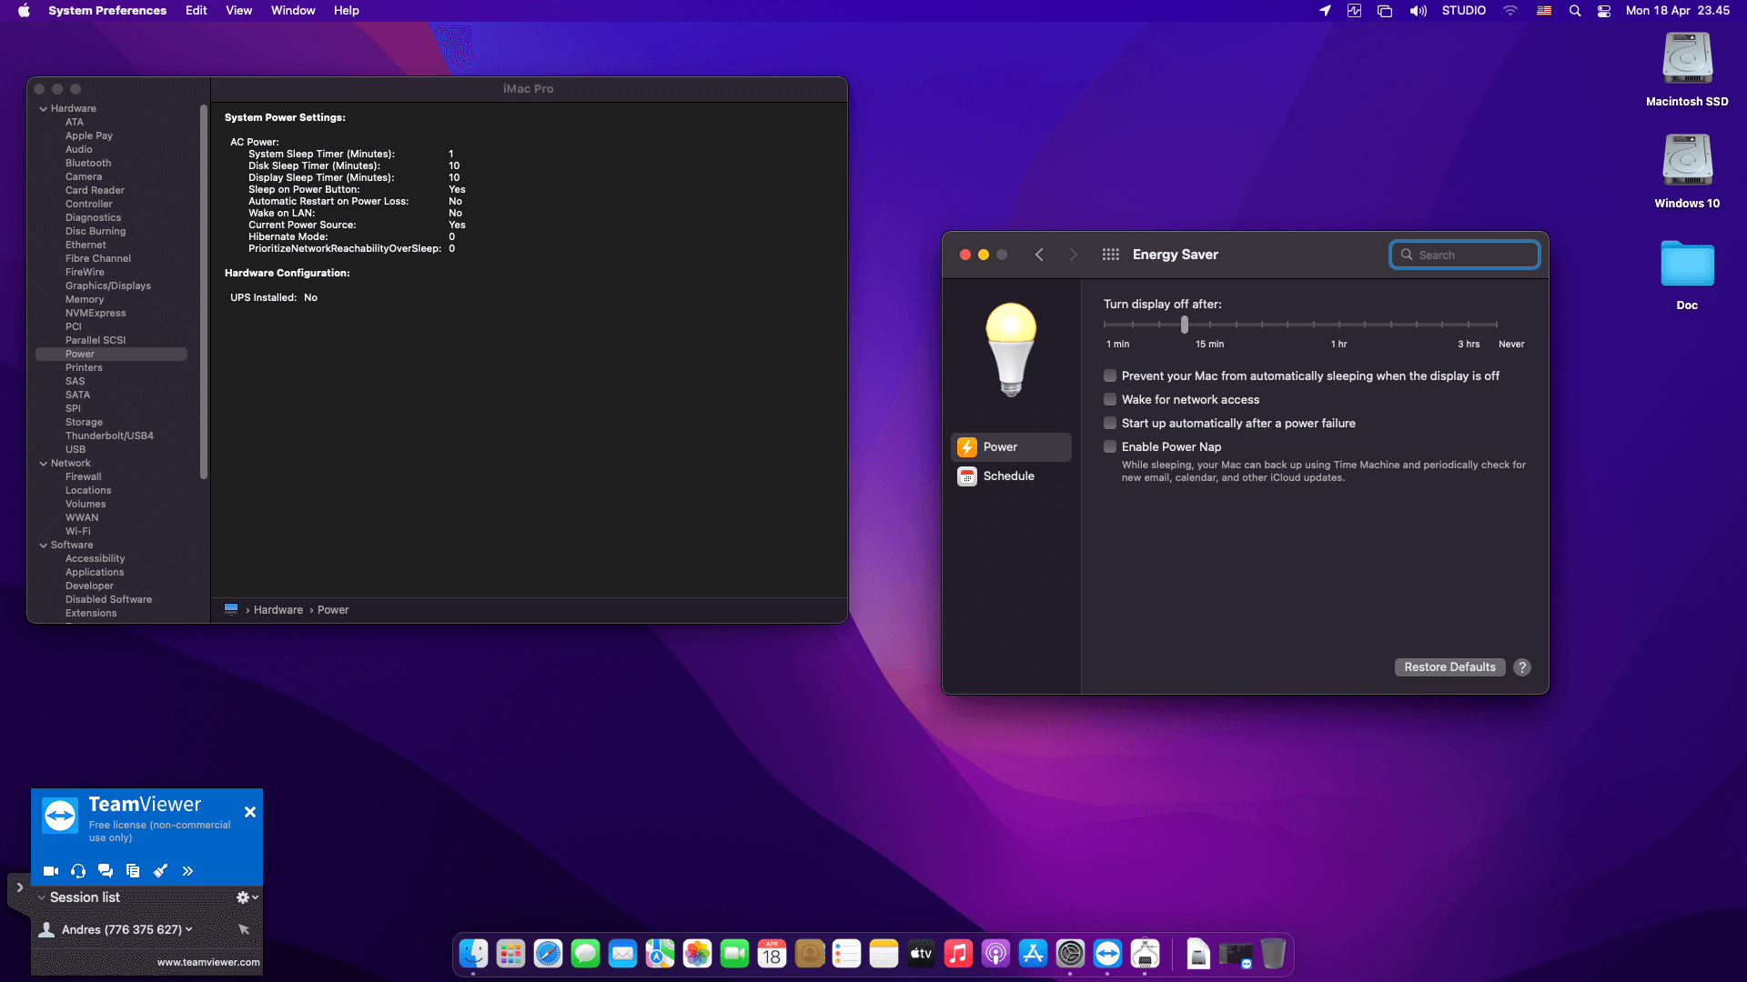
Task: Open Mail app in Dock
Action: [x=622, y=954]
